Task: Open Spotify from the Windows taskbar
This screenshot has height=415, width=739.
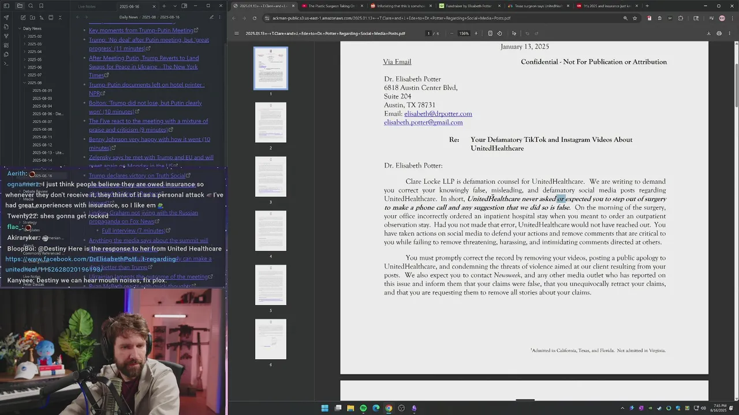Action: pos(363,408)
